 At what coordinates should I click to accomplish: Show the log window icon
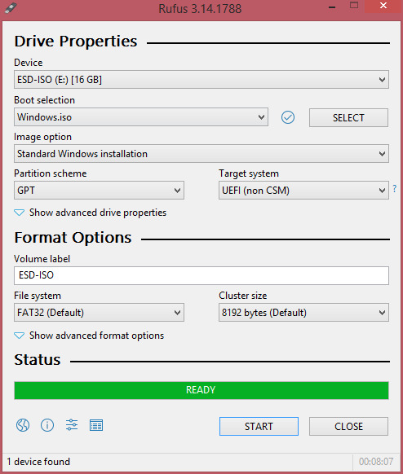coord(96,425)
